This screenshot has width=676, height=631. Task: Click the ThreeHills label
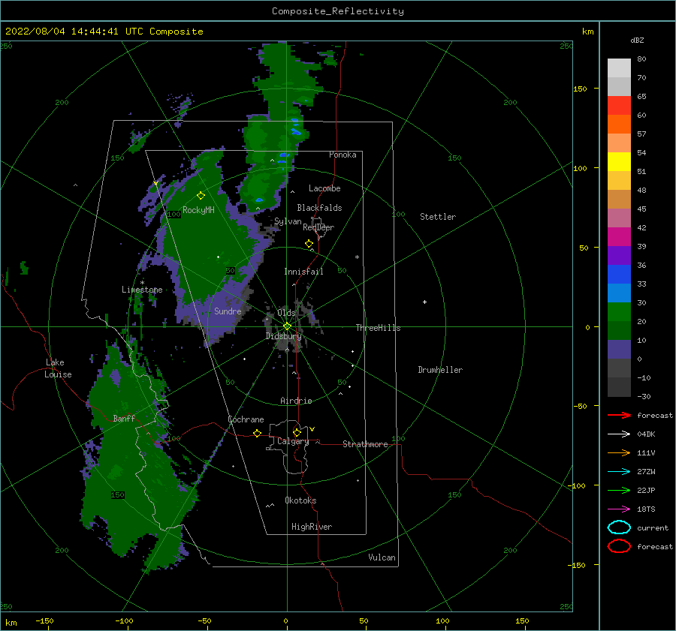click(x=378, y=328)
